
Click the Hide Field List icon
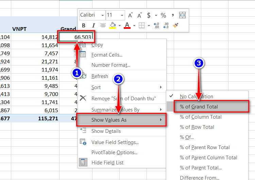click(x=83, y=162)
